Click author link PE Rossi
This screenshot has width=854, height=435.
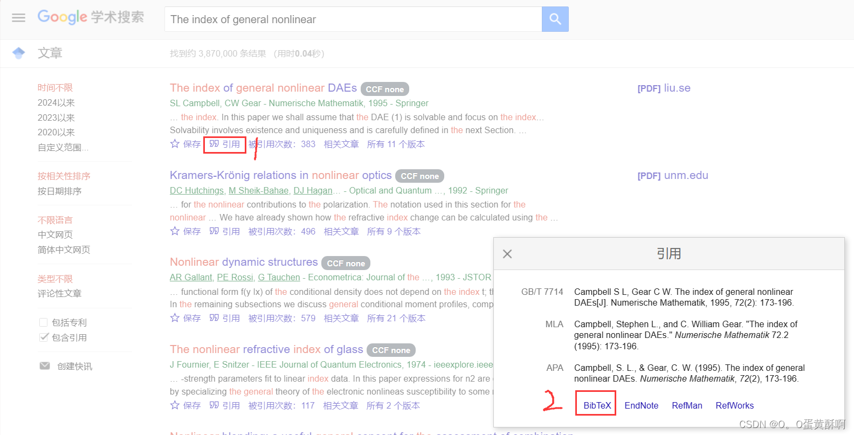click(235, 277)
